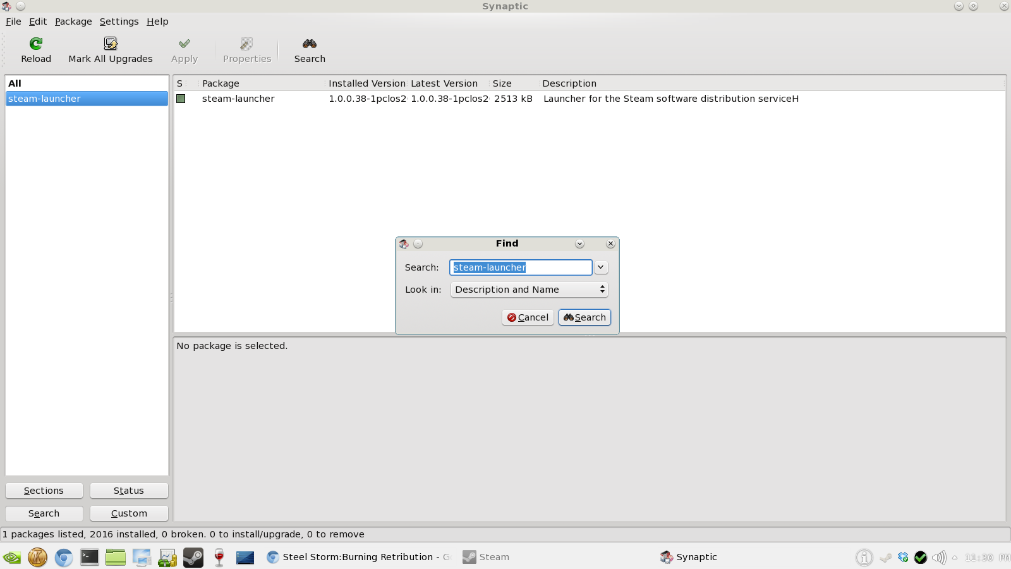Click the green checkmark update tray icon
This screenshot has width=1011, height=569.
click(x=921, y=557)
